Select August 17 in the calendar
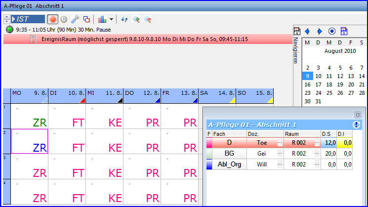The image size is (368, 207). 318,84
